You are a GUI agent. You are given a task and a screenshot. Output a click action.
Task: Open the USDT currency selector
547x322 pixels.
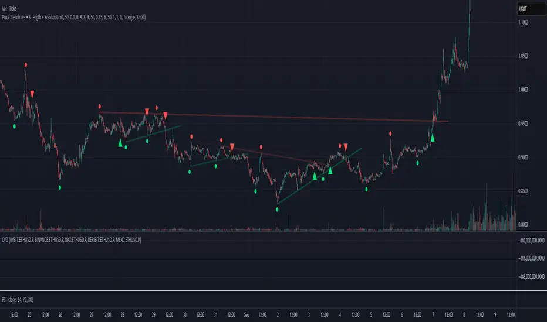point(530,9)
